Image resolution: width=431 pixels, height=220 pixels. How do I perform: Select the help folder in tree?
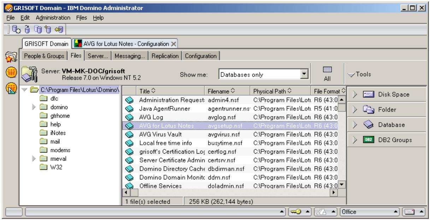(55, 125)
